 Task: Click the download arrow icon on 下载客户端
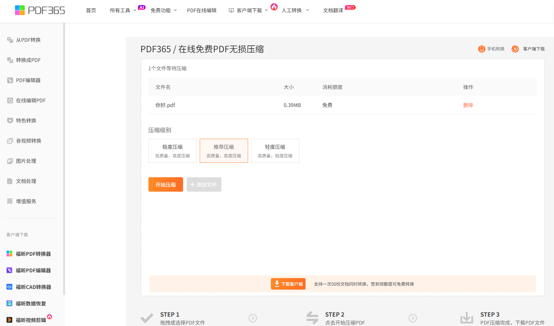coord(277,284)
